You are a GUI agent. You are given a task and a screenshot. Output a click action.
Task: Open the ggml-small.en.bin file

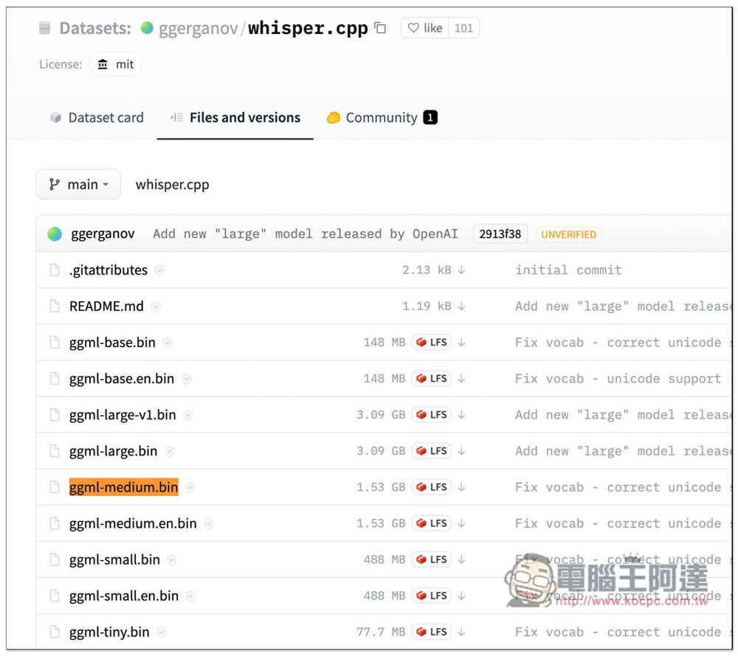[124, 596]
